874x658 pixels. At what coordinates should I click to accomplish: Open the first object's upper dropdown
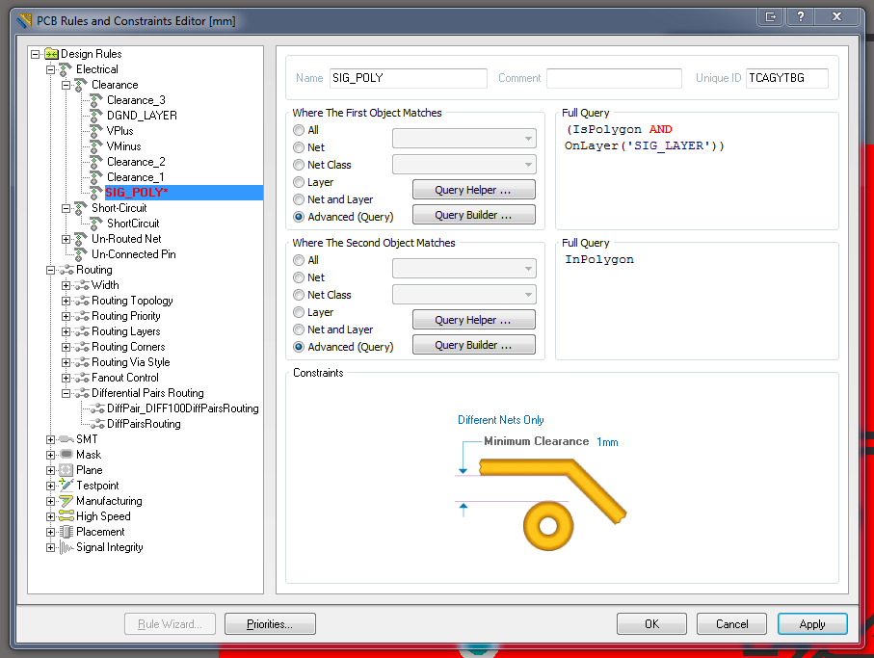point(464,138)
